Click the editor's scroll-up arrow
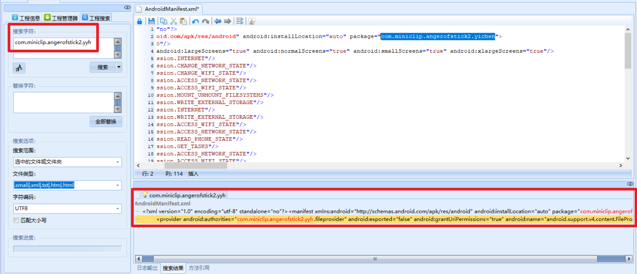637x274 pixels. (x=628, y=29)
